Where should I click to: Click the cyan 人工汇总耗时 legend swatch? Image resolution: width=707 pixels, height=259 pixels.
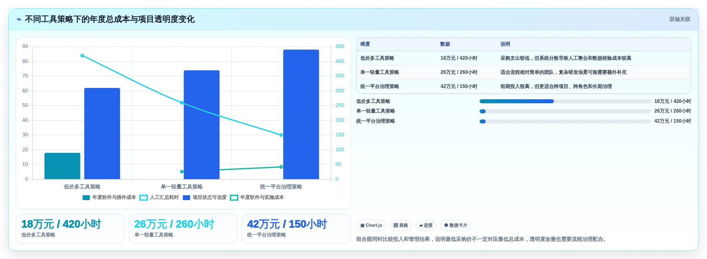coord(143,198)
